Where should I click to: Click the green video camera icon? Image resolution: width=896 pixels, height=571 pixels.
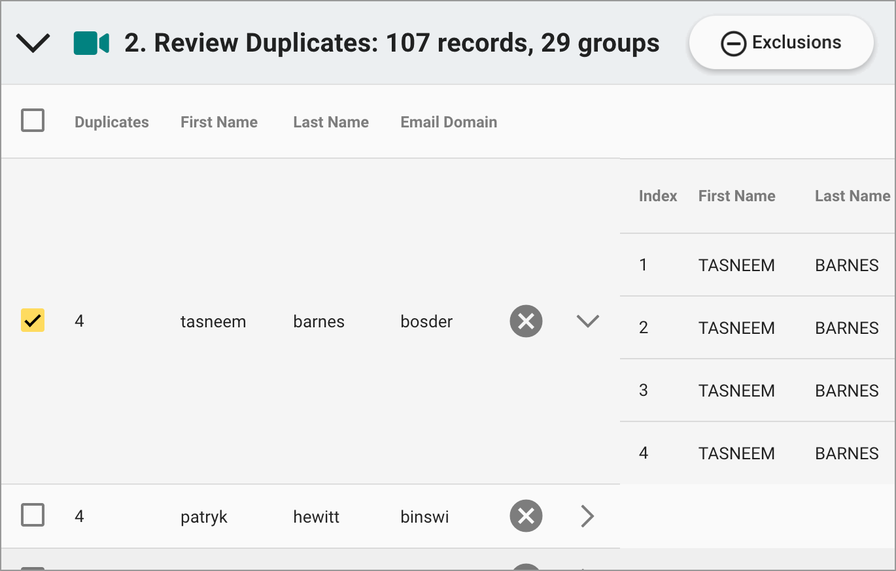pyautogui.click(x=91, y=43)
